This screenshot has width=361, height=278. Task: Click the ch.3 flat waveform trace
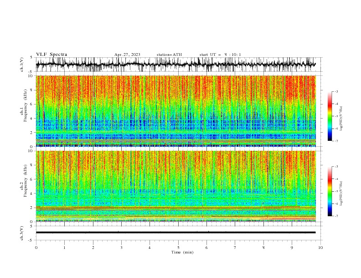[x=175, y=233]
